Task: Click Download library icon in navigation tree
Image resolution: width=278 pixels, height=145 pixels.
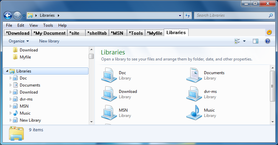Action: coord(15,92)
